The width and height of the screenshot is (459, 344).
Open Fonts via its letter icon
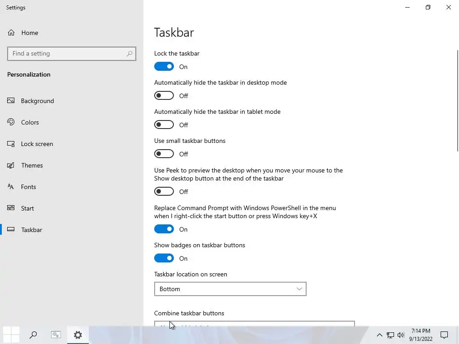click(x=11, y=187)
